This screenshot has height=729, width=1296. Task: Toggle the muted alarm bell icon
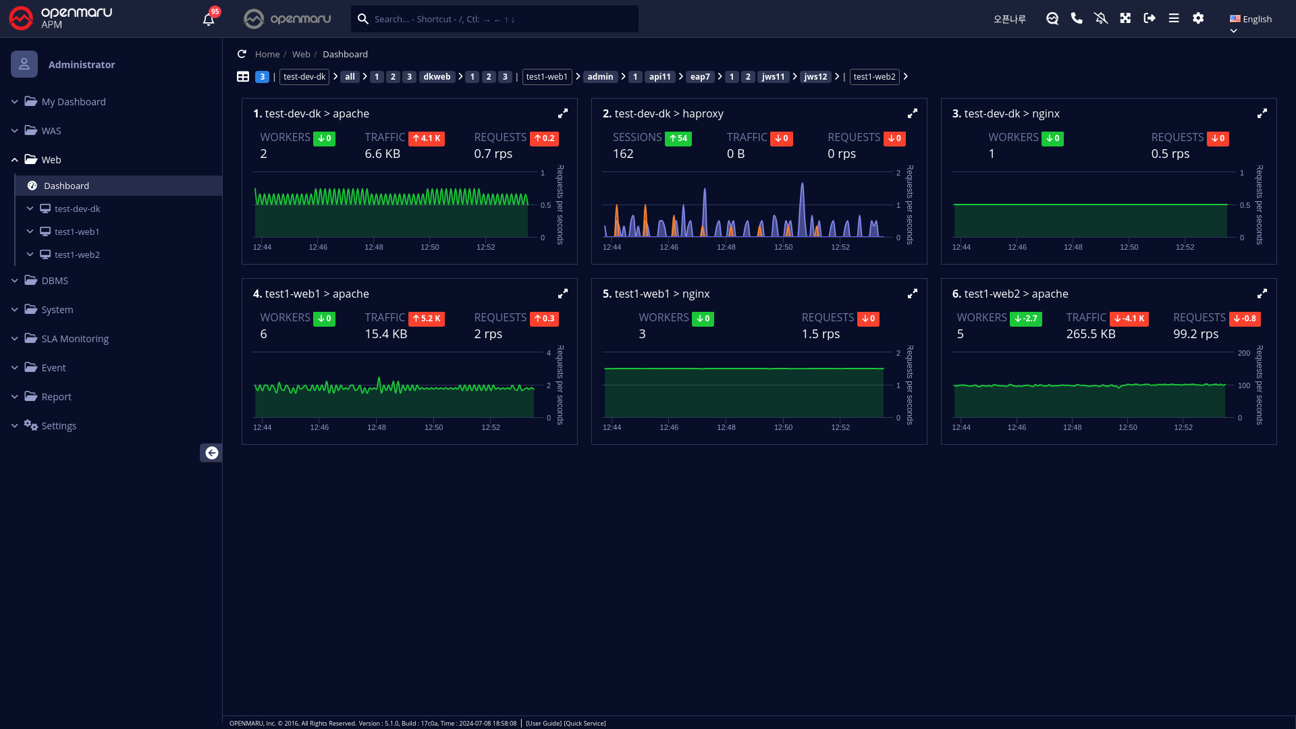[x=1101, y=18]
